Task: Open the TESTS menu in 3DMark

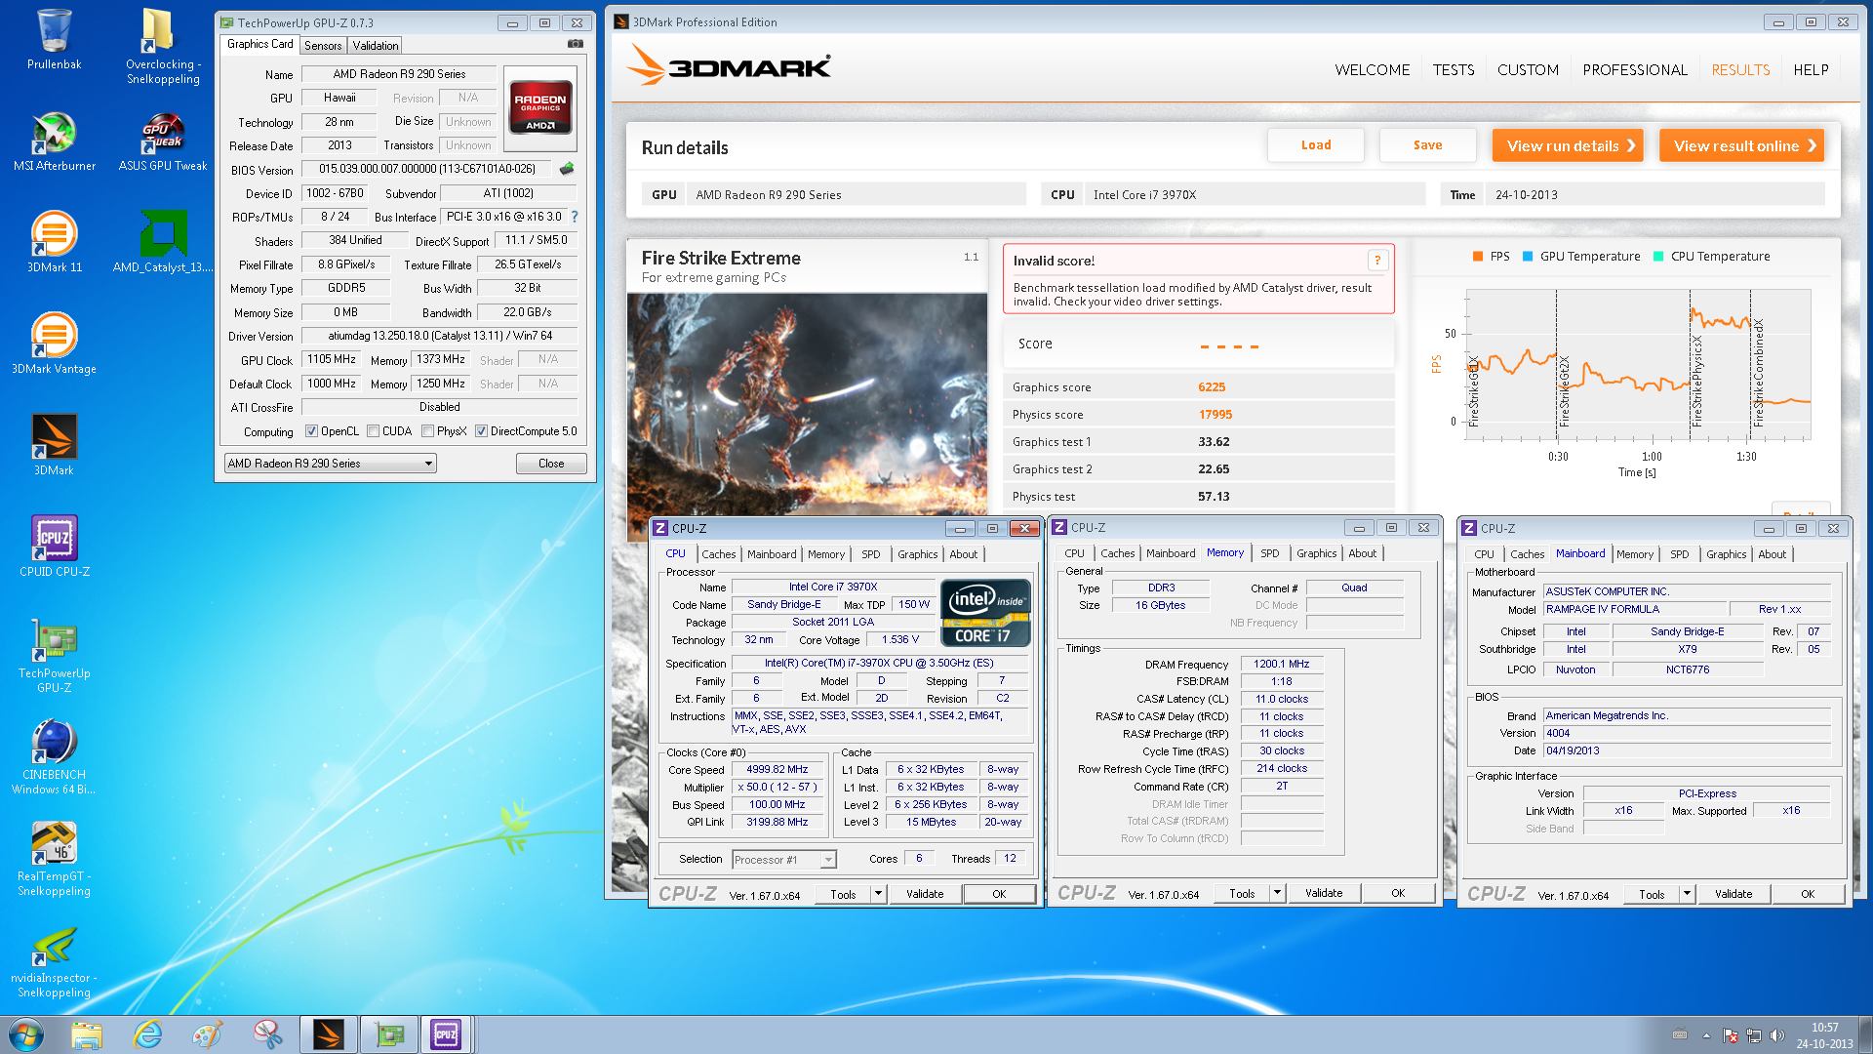Action: coord(1453,70)
